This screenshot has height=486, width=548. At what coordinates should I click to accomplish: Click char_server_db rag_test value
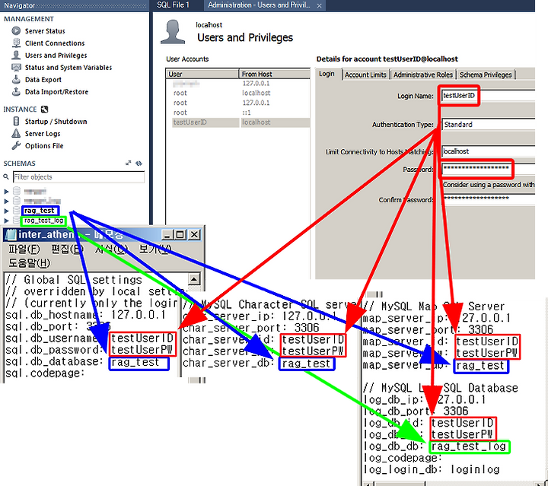(x=307, y=364)
